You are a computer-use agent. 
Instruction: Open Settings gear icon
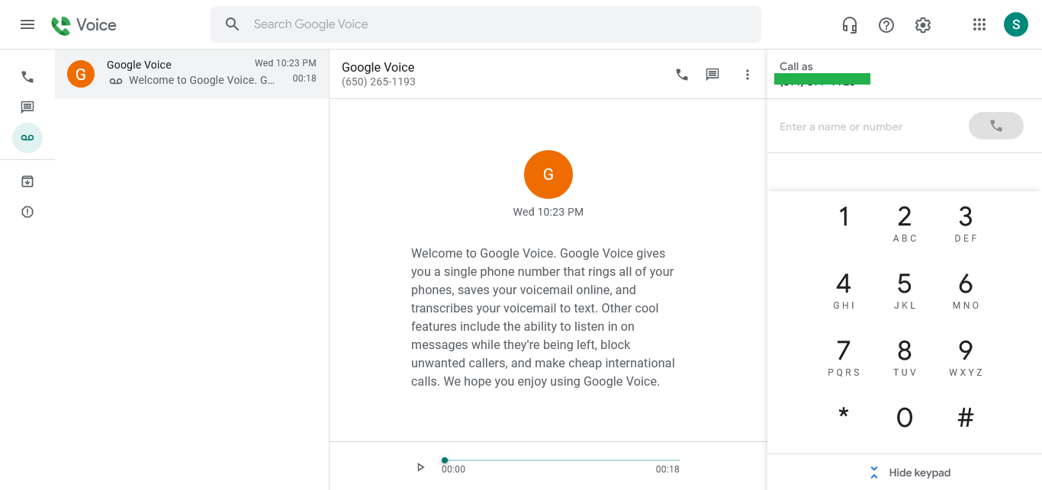click(923, 25)
